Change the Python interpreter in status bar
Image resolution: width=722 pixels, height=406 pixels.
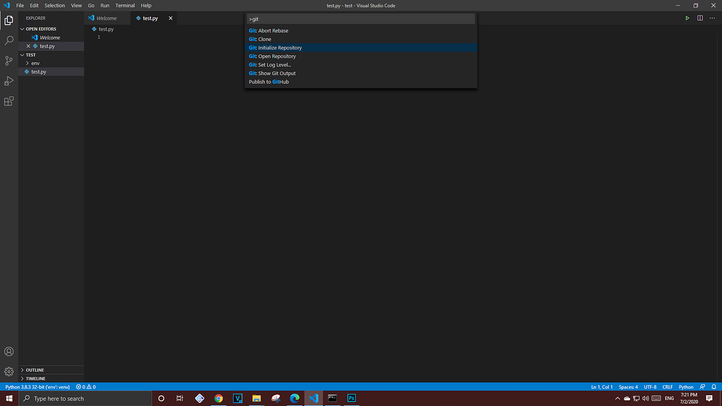[x=37, y=387]
